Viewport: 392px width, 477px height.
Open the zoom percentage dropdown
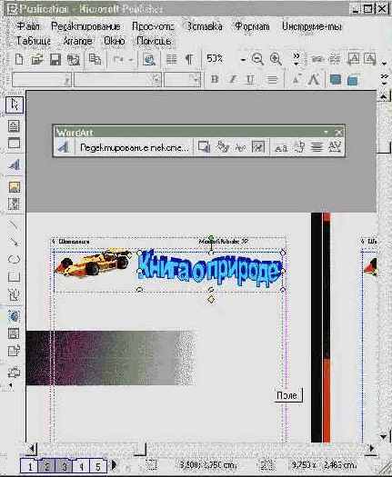click(x=243, y=59)
